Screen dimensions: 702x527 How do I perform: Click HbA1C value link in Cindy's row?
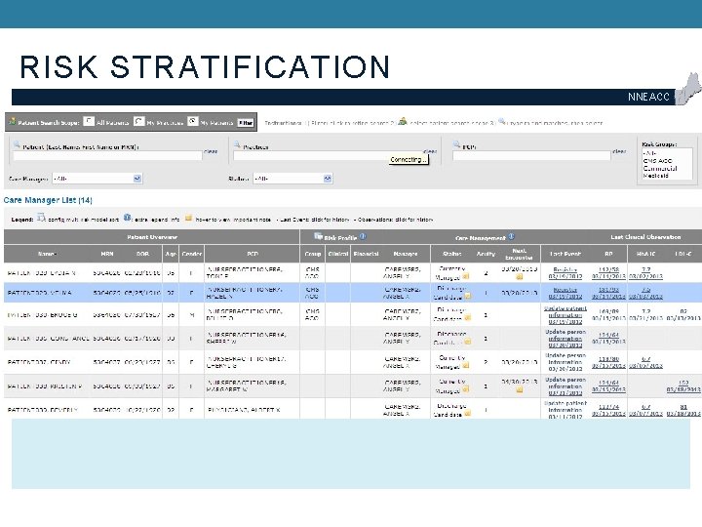tap(645, 362)
